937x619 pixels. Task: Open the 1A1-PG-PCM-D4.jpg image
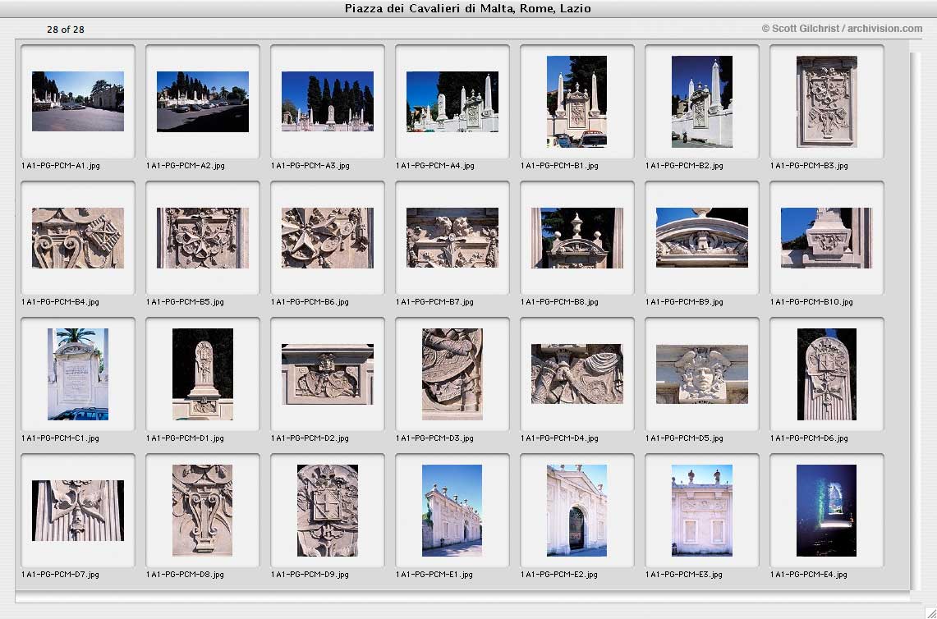576,374
